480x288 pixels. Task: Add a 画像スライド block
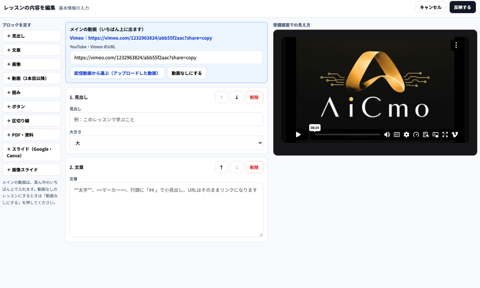[32, 170]
